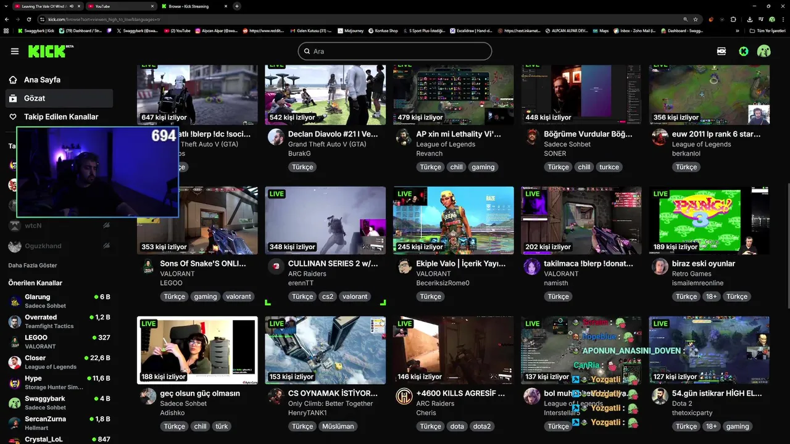Screen dimensions: 790x444
Task: Open Revanch channel avatar
Action: [404, 137]
